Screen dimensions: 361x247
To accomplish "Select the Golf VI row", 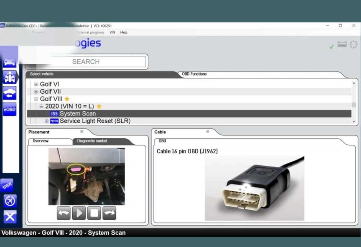I will tap(189, 84).
